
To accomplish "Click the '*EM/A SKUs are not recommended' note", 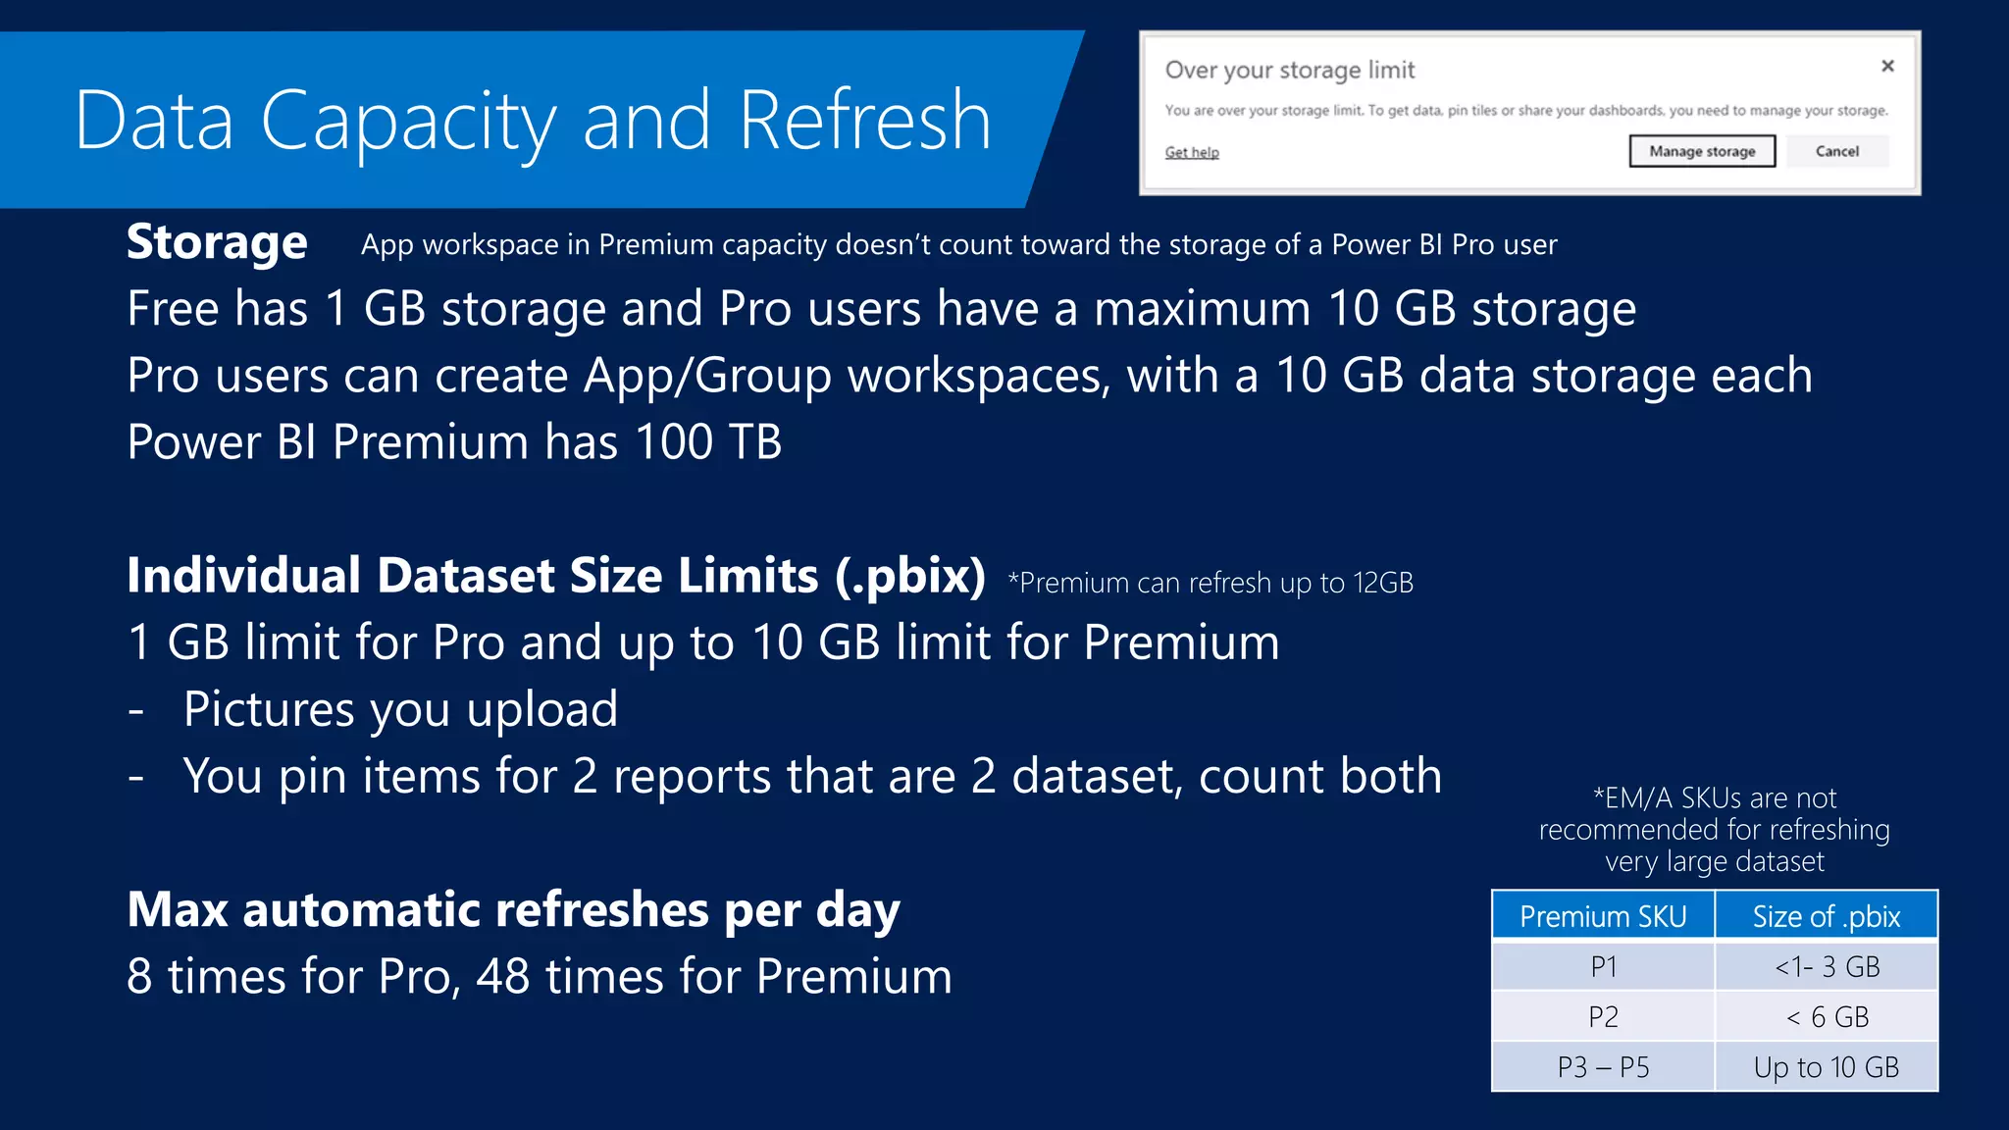I will tap(1714, 830).
